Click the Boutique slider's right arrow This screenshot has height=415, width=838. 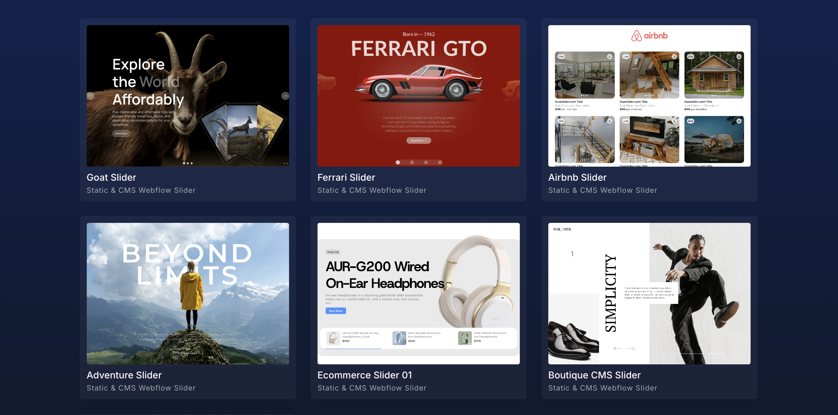630,348
